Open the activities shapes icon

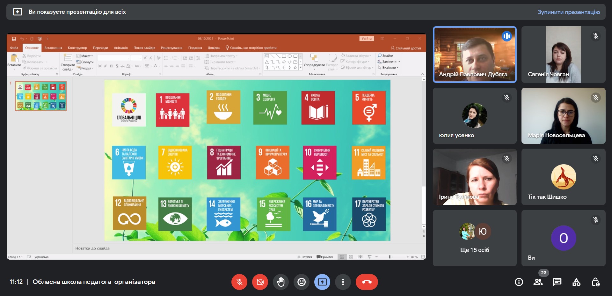click(576, 282)
